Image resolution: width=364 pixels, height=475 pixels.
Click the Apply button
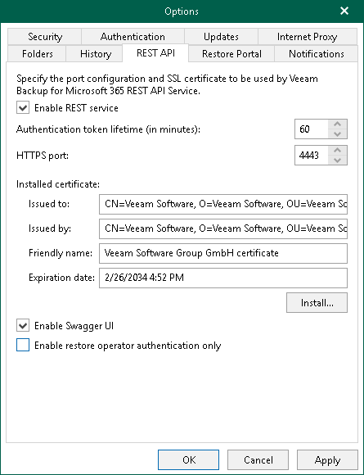tap(327, 460)
